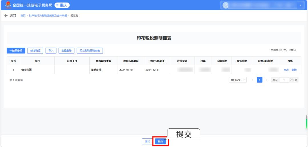Open the 首页 breadcrumb link
The height and width of the screenshot is (147, 308).
[23, 15]
